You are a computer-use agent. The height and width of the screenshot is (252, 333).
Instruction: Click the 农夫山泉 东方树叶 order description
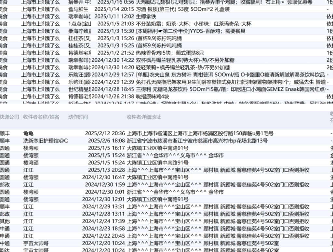click(231, 75)
